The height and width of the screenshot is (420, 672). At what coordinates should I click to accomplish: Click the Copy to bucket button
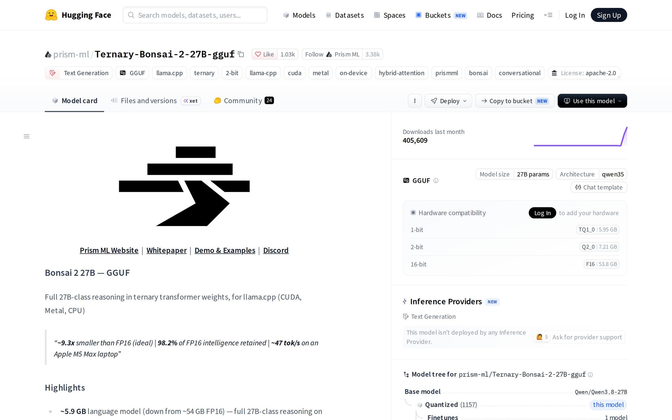(515, 101)
